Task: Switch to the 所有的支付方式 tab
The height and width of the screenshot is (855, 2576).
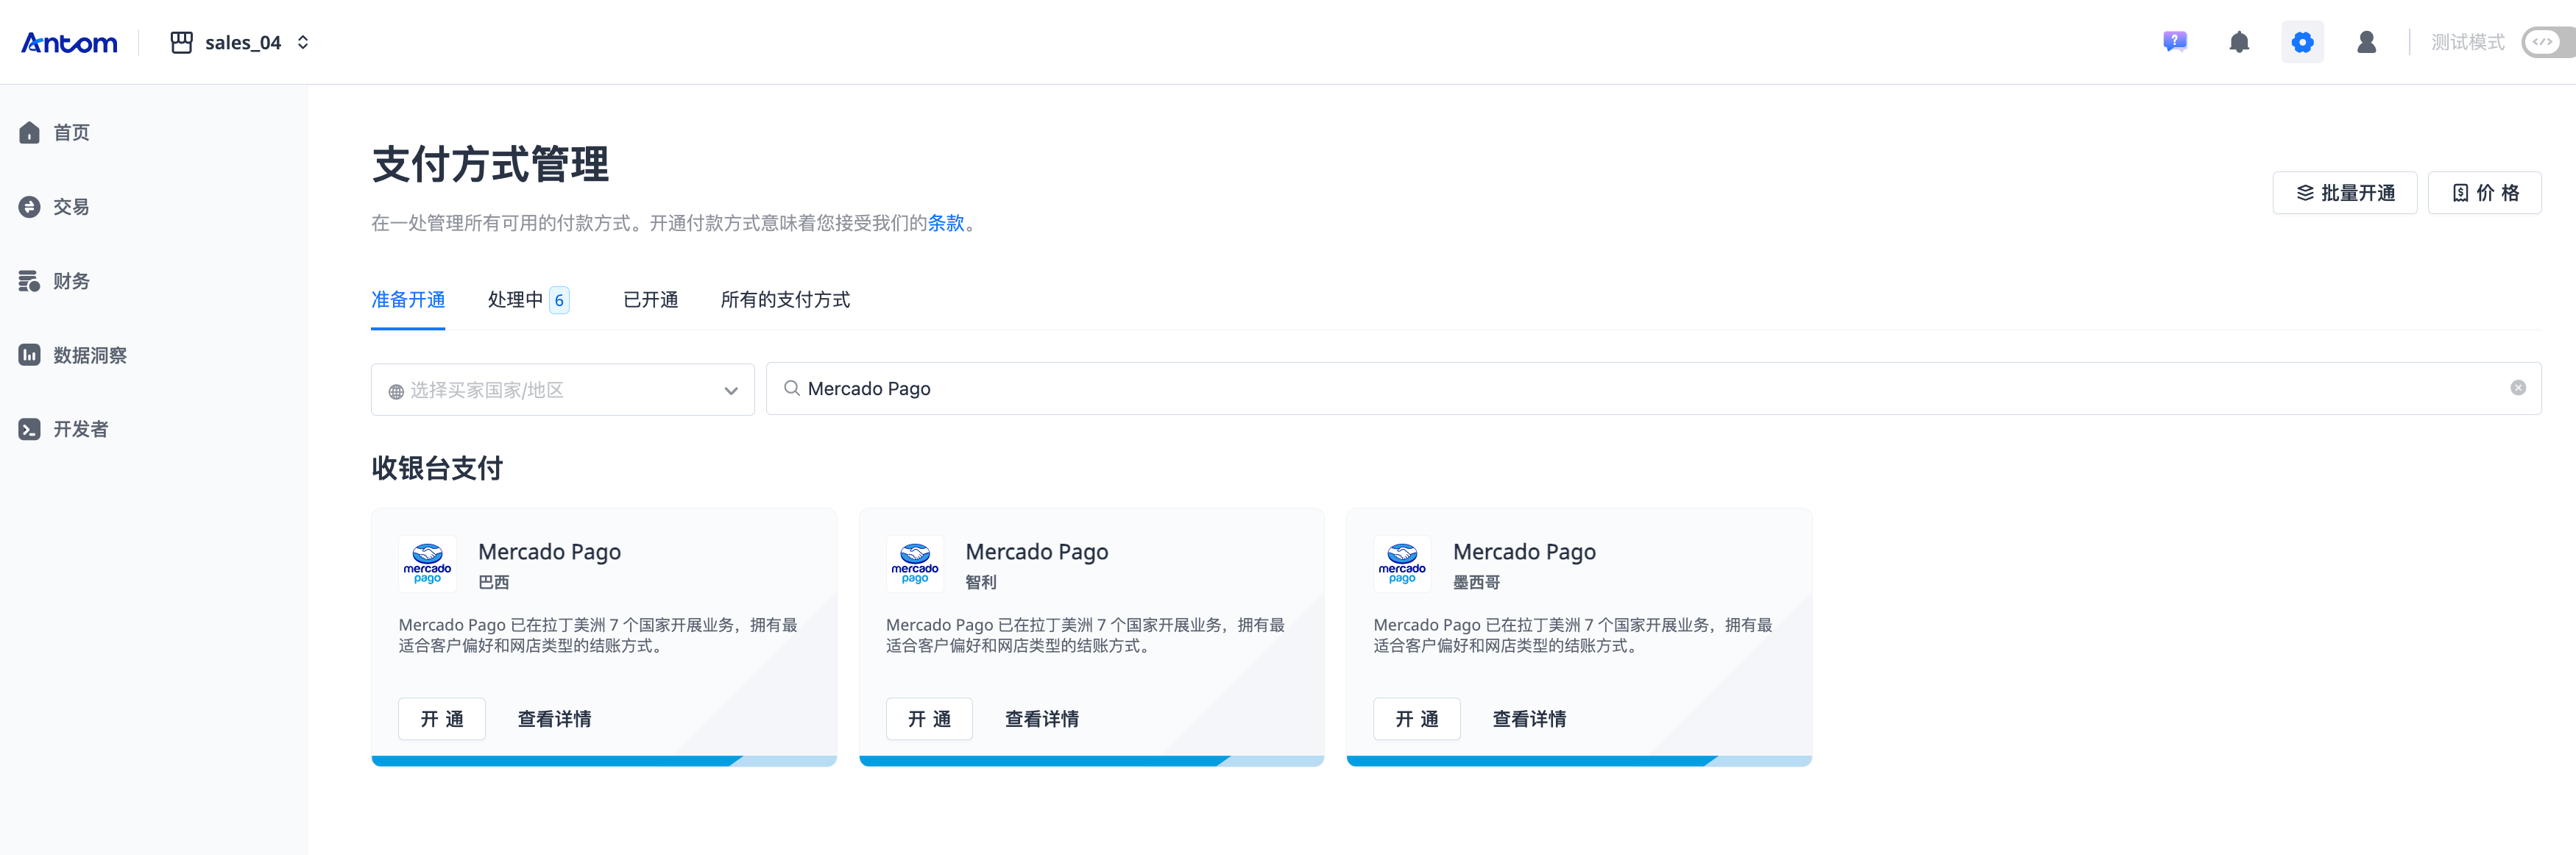Action: coord(785,300)
